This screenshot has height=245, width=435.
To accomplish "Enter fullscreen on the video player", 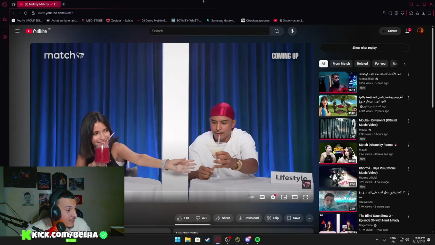I will coord(306,197).
